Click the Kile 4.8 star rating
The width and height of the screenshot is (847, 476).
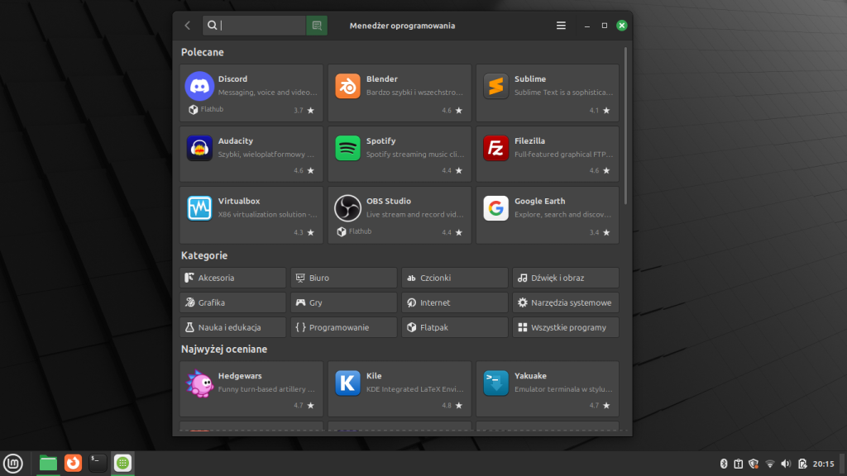click(452, 405)
